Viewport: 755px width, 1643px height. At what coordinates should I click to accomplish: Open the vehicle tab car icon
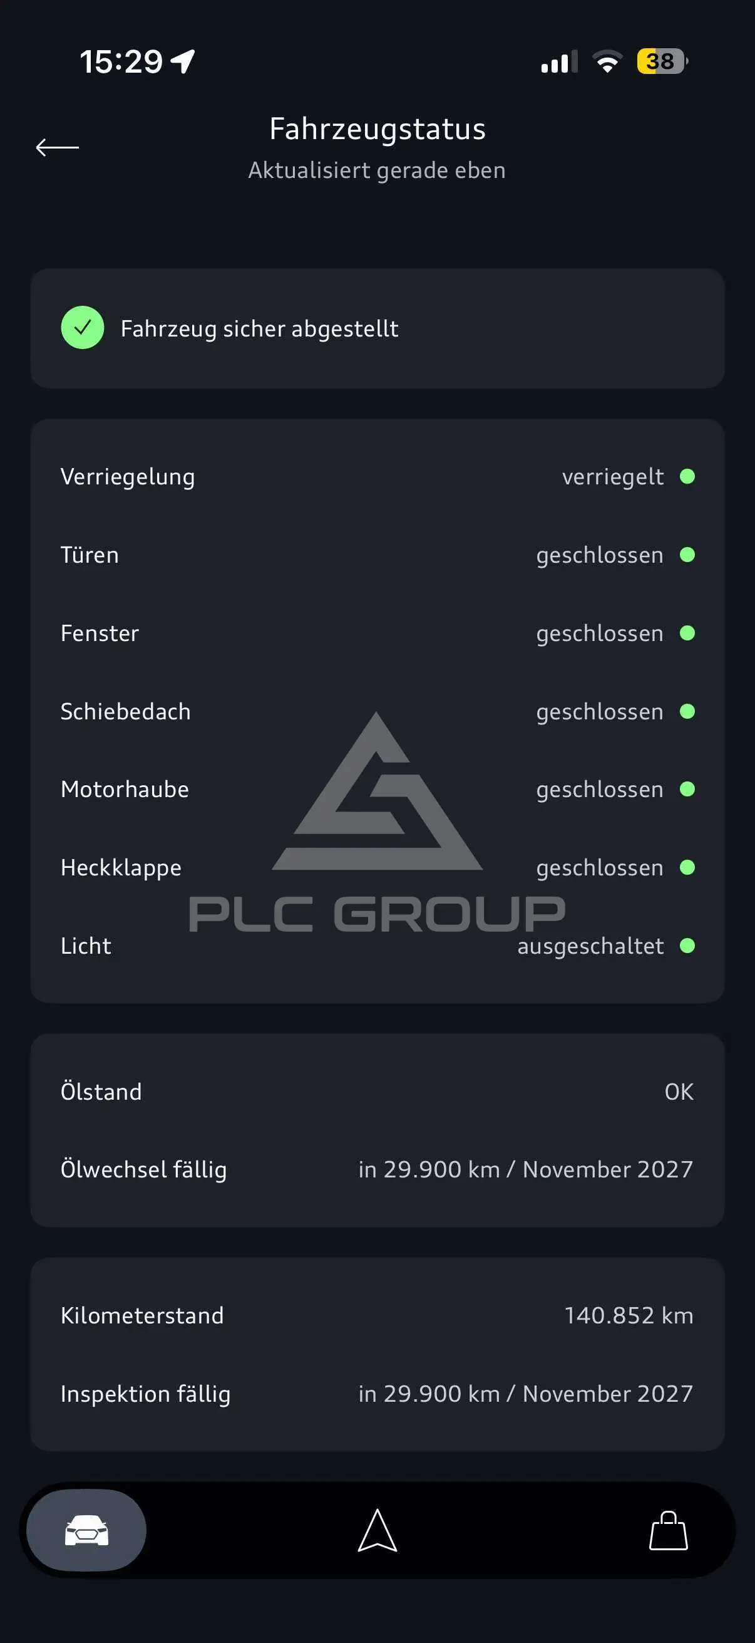[86, 1530]
